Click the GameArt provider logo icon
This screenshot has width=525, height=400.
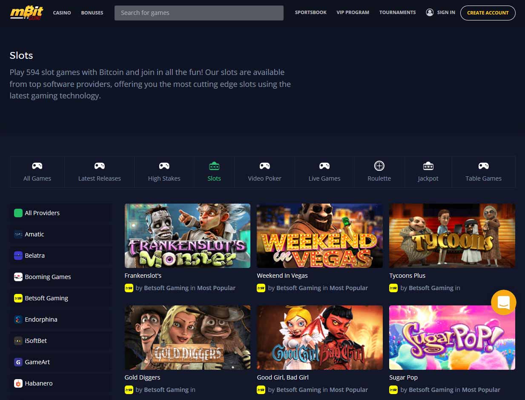[x=18, y=362]
